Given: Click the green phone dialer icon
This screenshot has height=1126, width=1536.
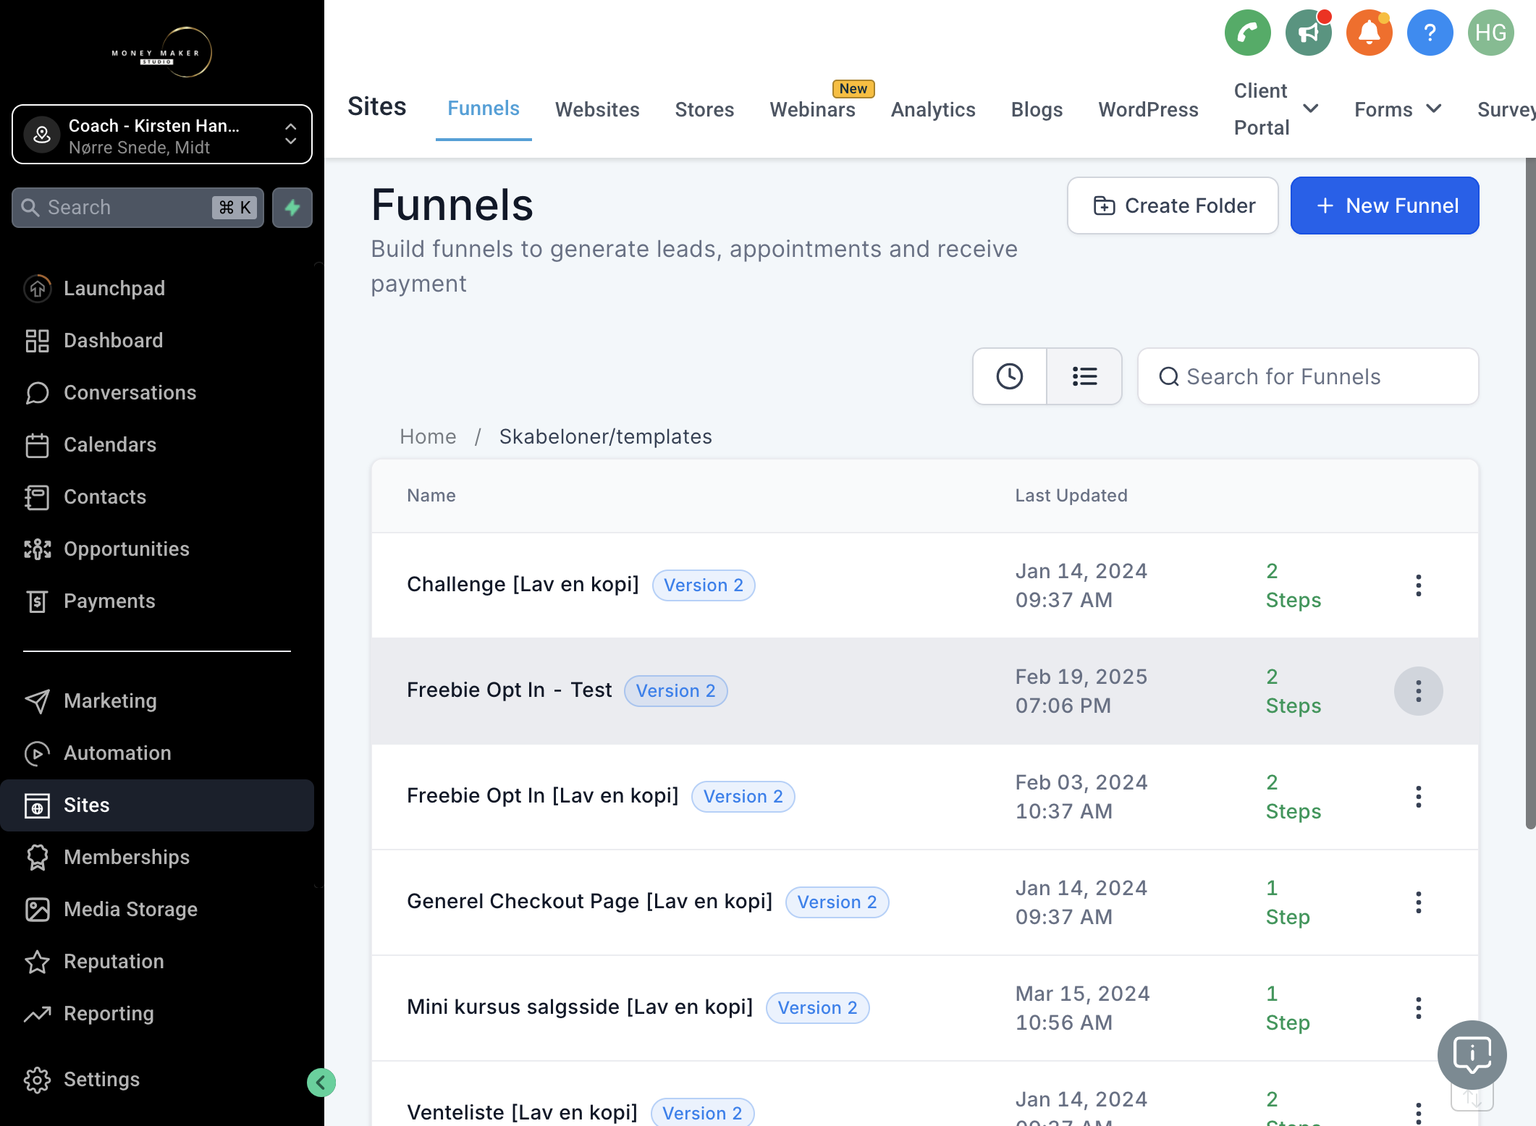Looking at the screenshot, I should coord(1247,33).
